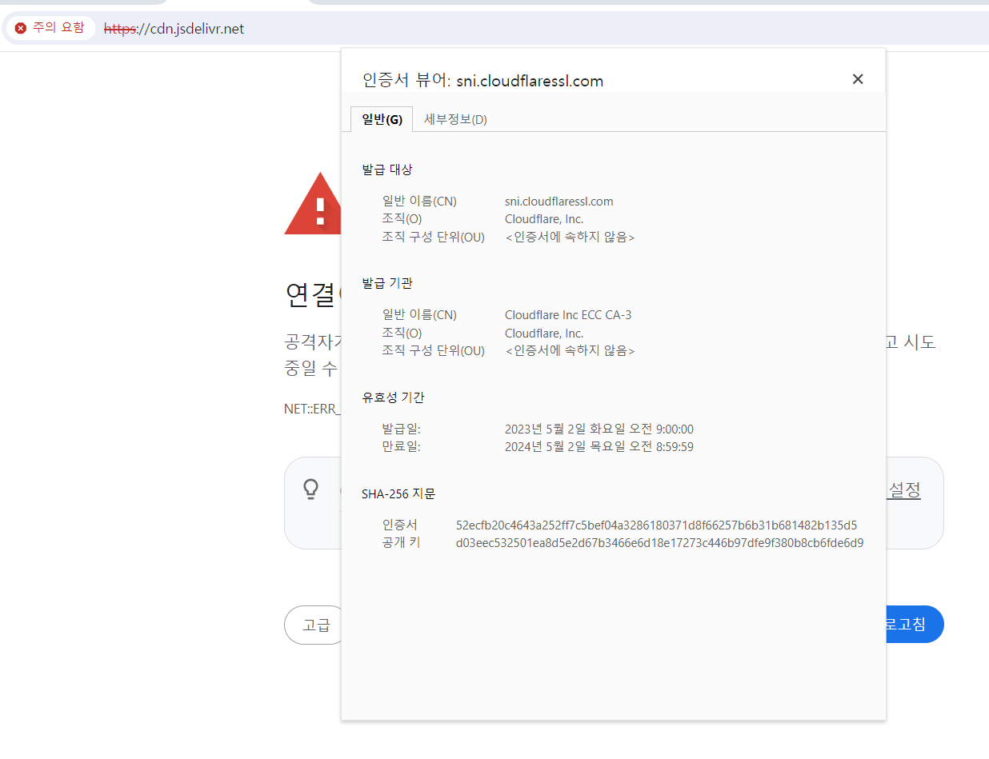The width and height of the screenshot is (989, 759).
Task: Select the public key fingerprint starting with d03eec53
Action: 659,543
